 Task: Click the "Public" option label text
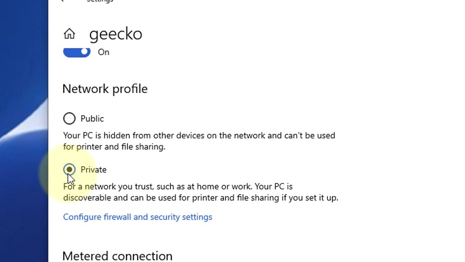pos(92,119)
